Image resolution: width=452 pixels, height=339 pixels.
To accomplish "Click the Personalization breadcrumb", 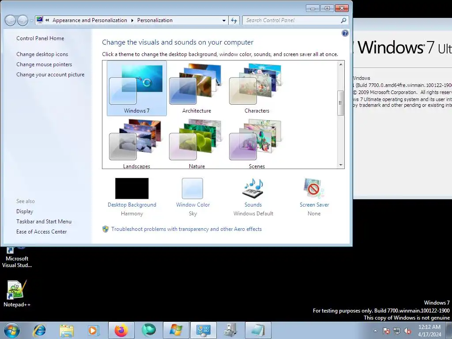I will (155, 20).
